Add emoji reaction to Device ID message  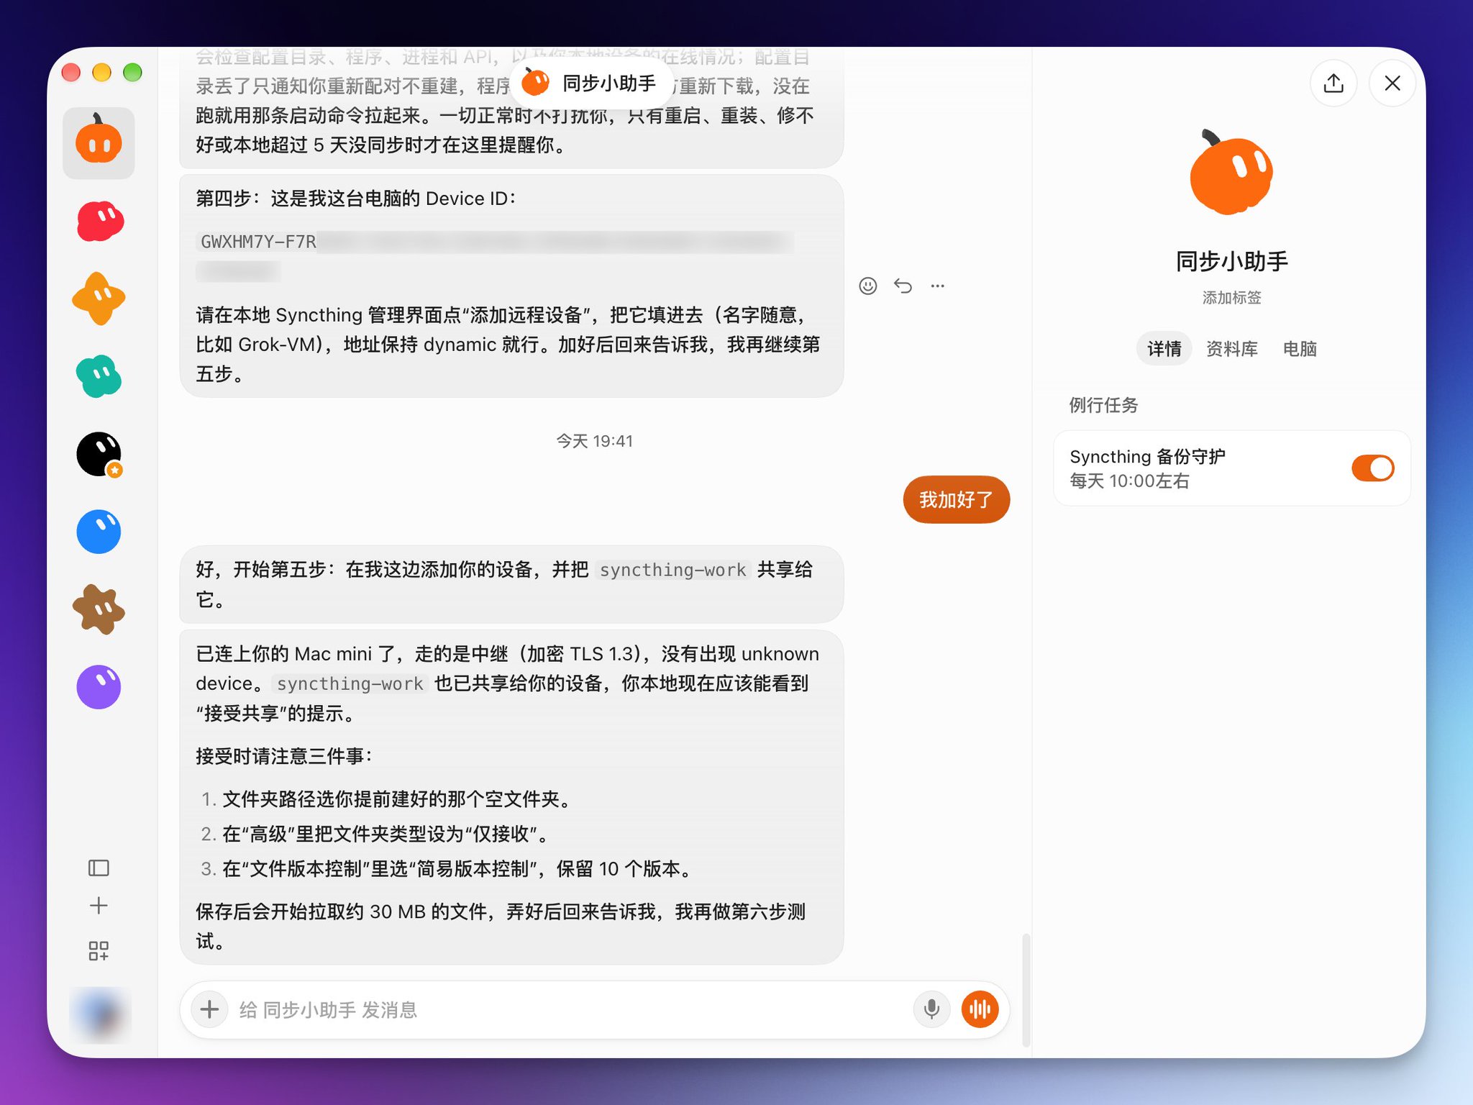tap(868, 286)
